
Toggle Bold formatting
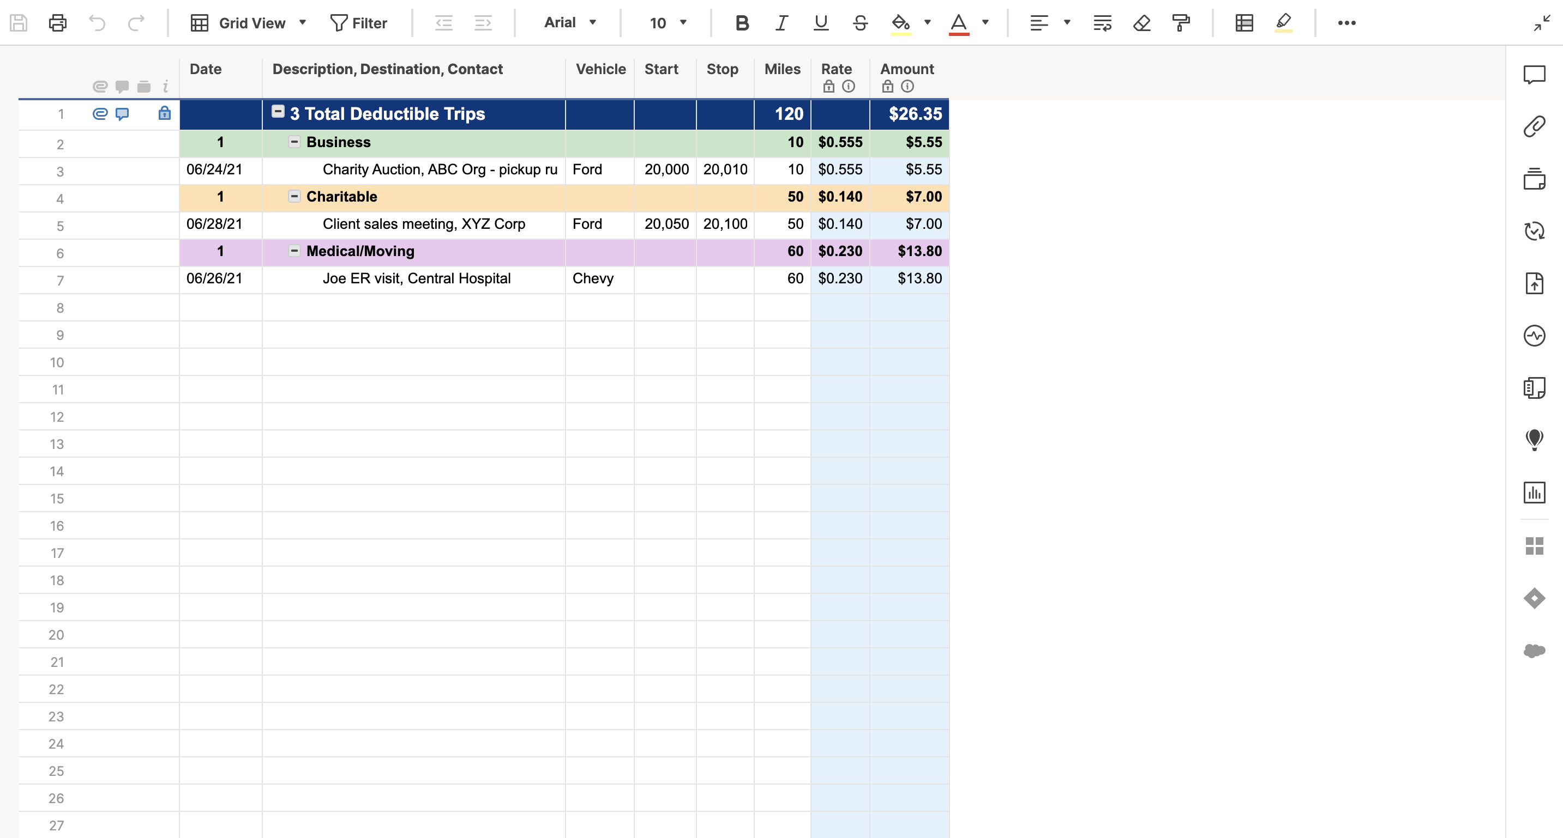[742, 23]
